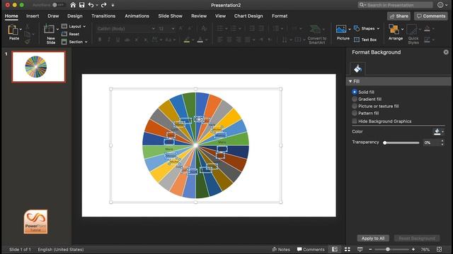This screenshot has width=453, height=254.
Task: Open the feedback smiley menu
Action: click(442, 5)
